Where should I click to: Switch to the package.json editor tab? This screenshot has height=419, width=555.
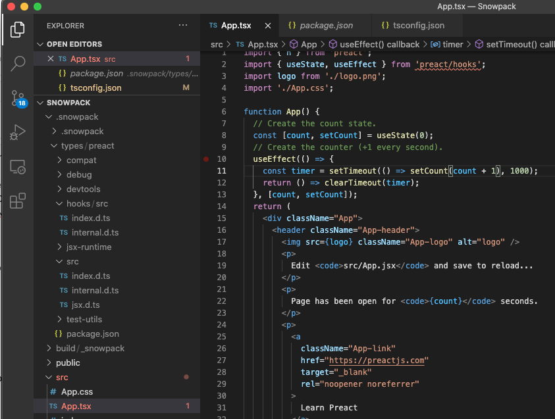(325, 26)
